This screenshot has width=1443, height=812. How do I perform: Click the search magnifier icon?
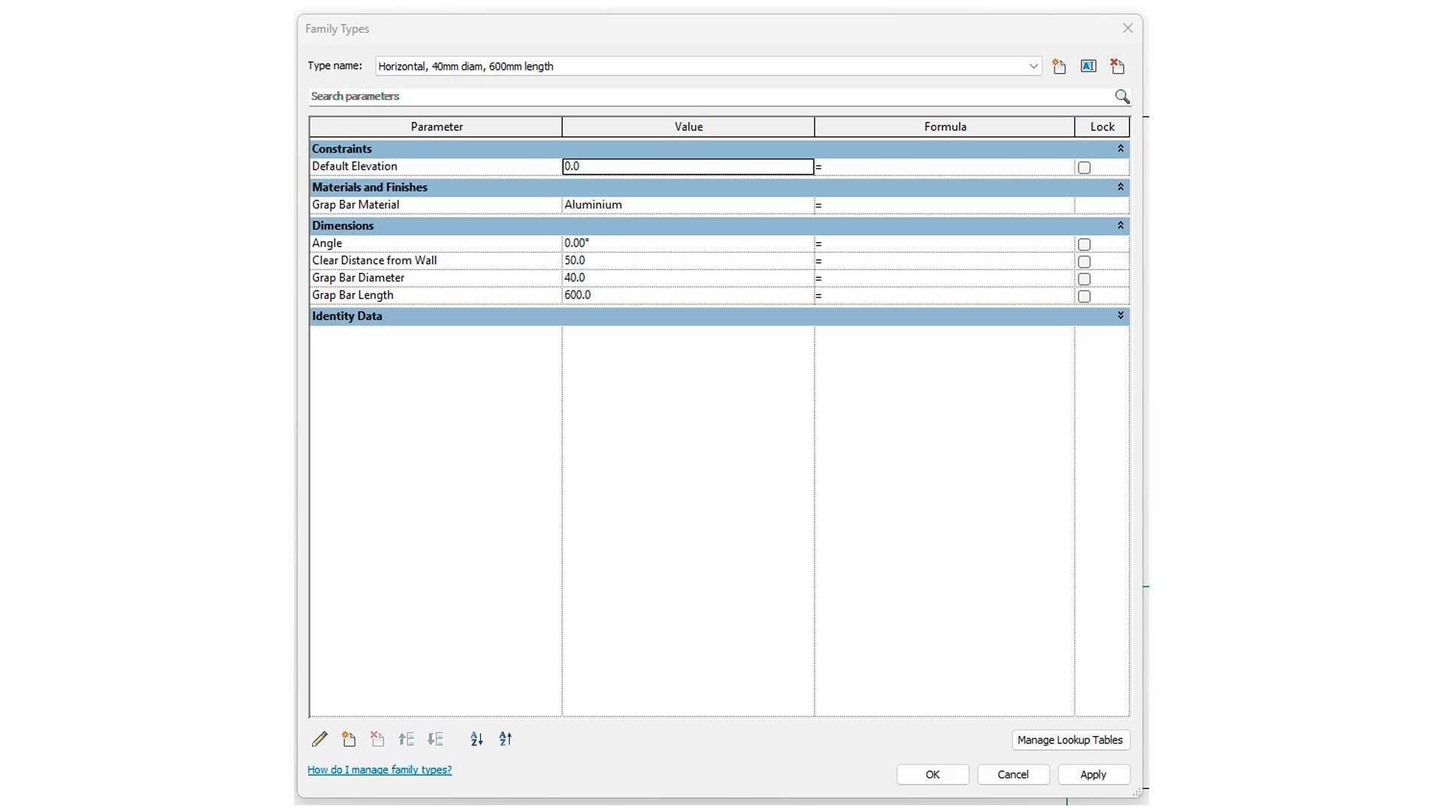click(1122, 96)
